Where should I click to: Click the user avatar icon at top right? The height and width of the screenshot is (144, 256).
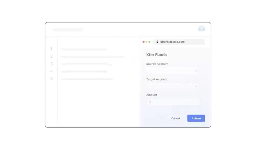202,29
